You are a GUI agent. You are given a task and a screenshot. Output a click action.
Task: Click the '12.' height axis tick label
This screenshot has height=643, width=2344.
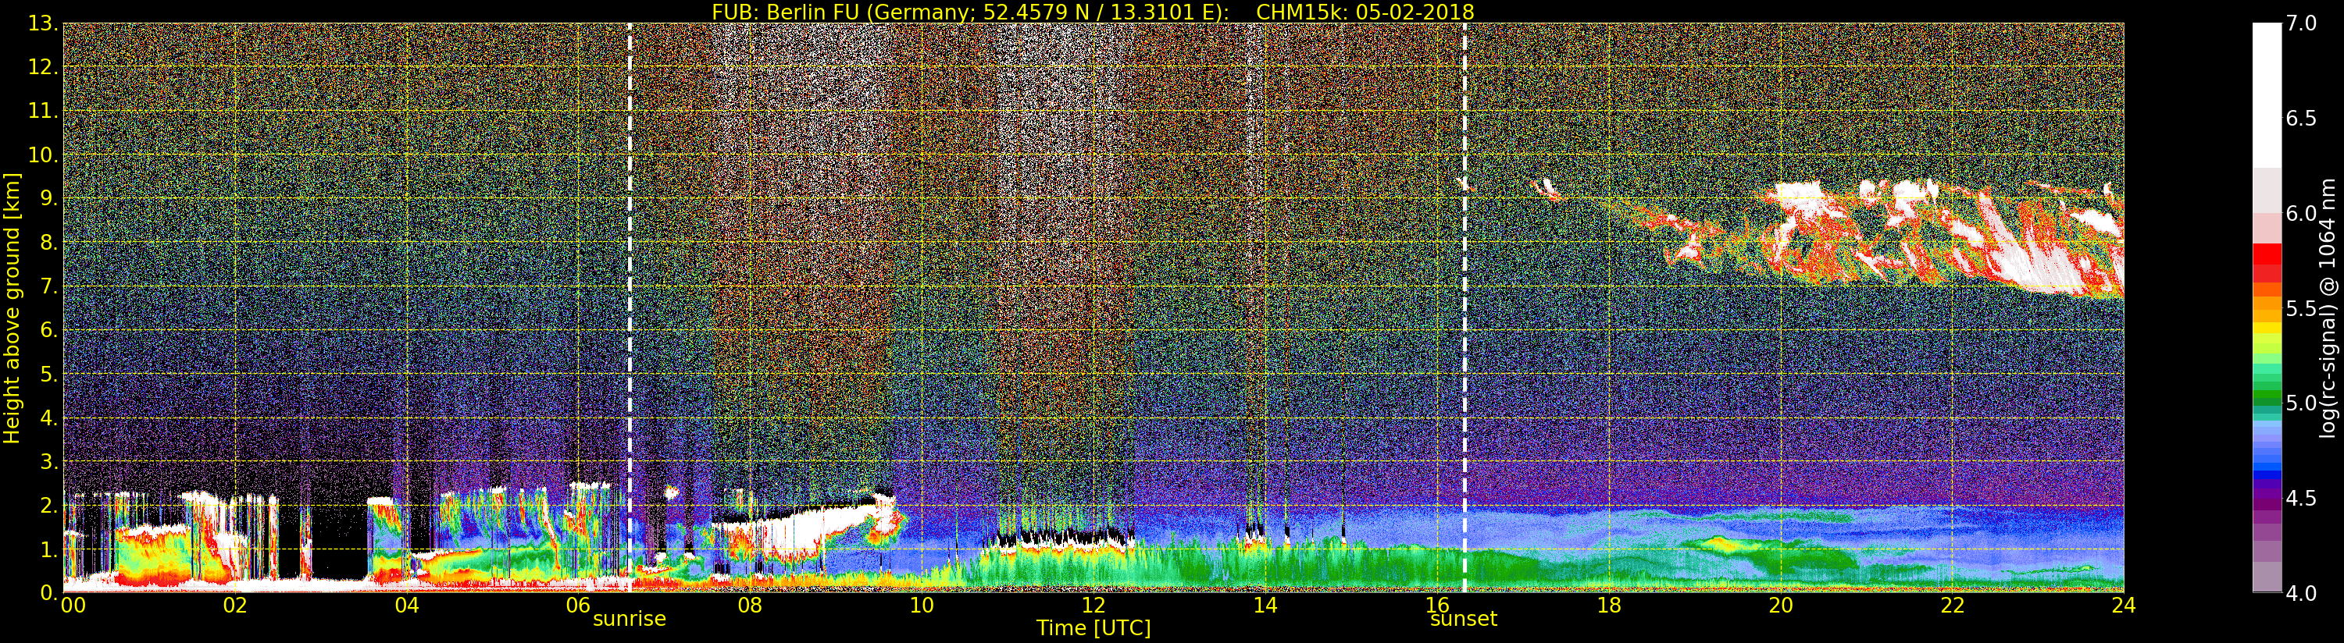pyautogui.click(x=42, y=67)
